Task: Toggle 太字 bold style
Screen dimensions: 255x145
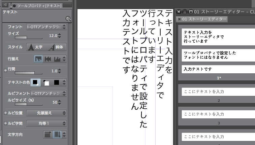Action: pos(36,47)
